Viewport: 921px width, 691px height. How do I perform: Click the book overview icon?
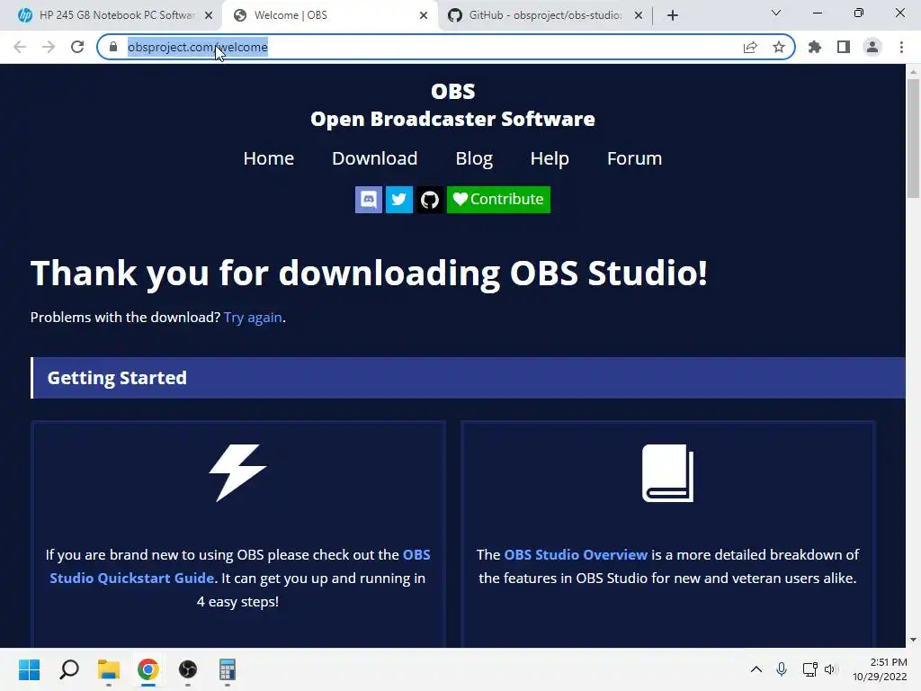pos(668,473)
